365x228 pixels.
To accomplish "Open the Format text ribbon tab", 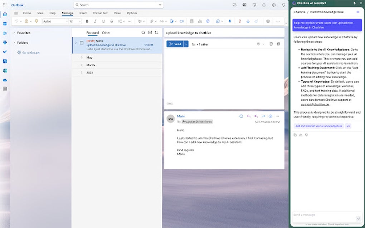I will click(100, 13).
